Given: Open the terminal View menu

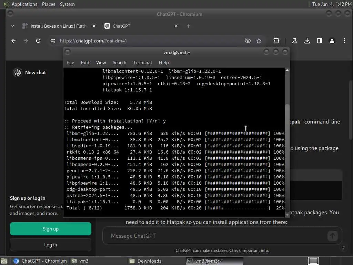Looking at the screenshot, I should tap(101, 63).
